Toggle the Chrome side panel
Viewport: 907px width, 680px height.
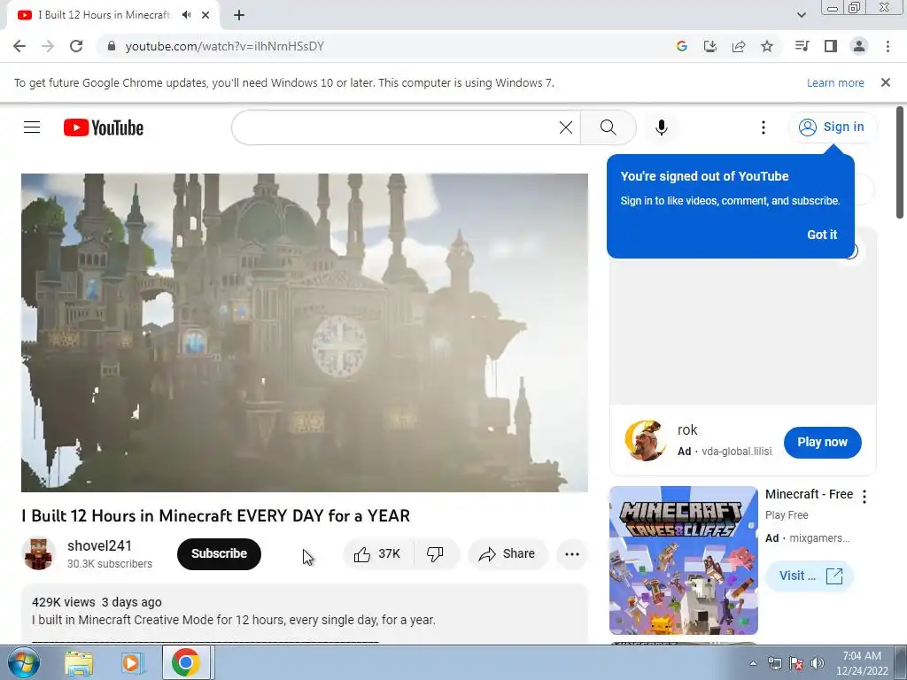[x=831, y=46]
